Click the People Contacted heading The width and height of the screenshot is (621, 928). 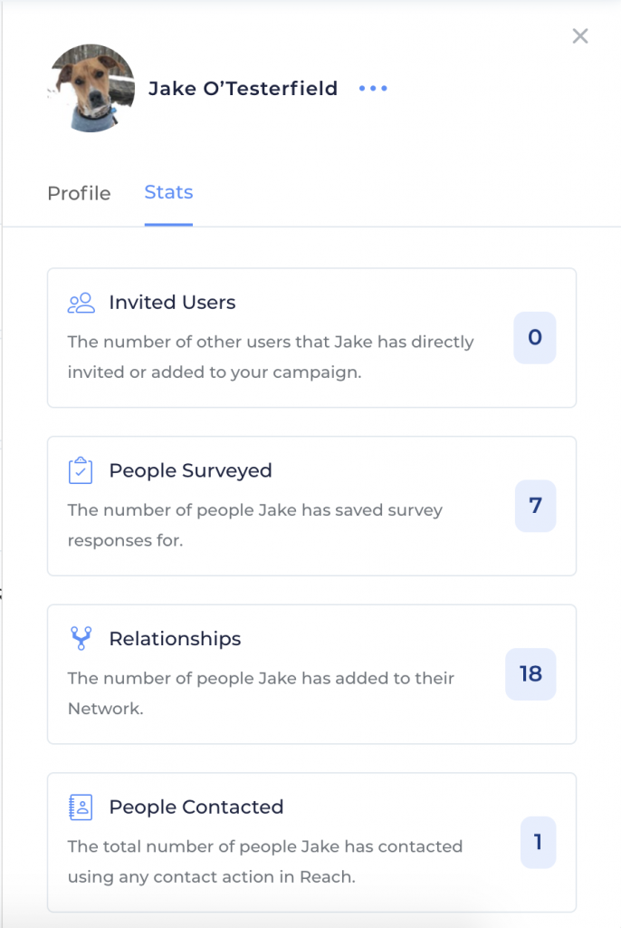(196, 807)
